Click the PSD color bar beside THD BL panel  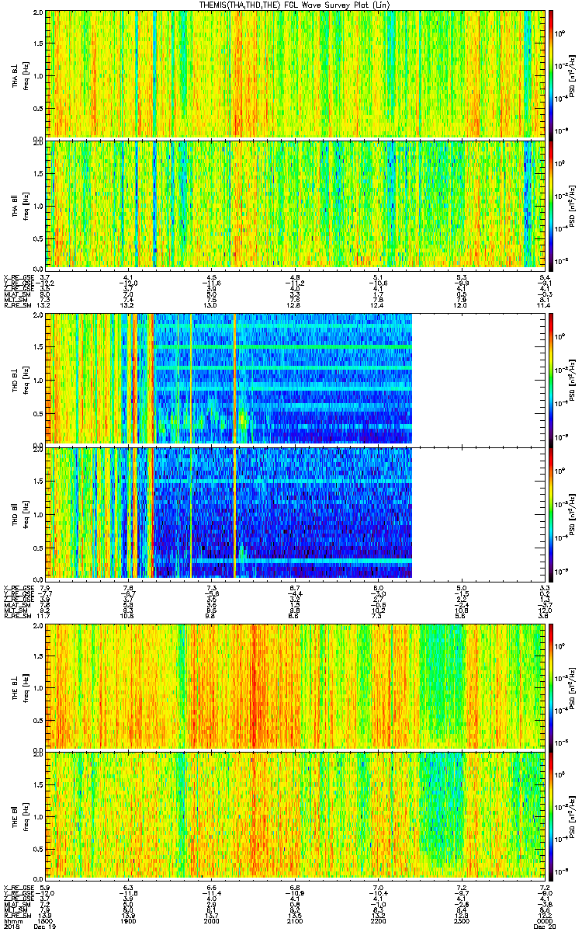pos(551,379)
